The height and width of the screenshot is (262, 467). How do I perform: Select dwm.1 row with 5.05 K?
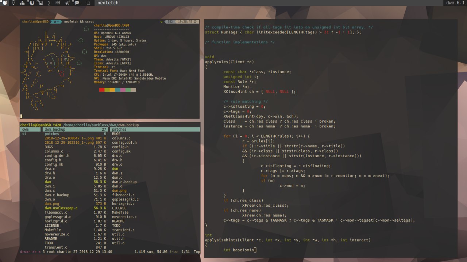point(76,186)
